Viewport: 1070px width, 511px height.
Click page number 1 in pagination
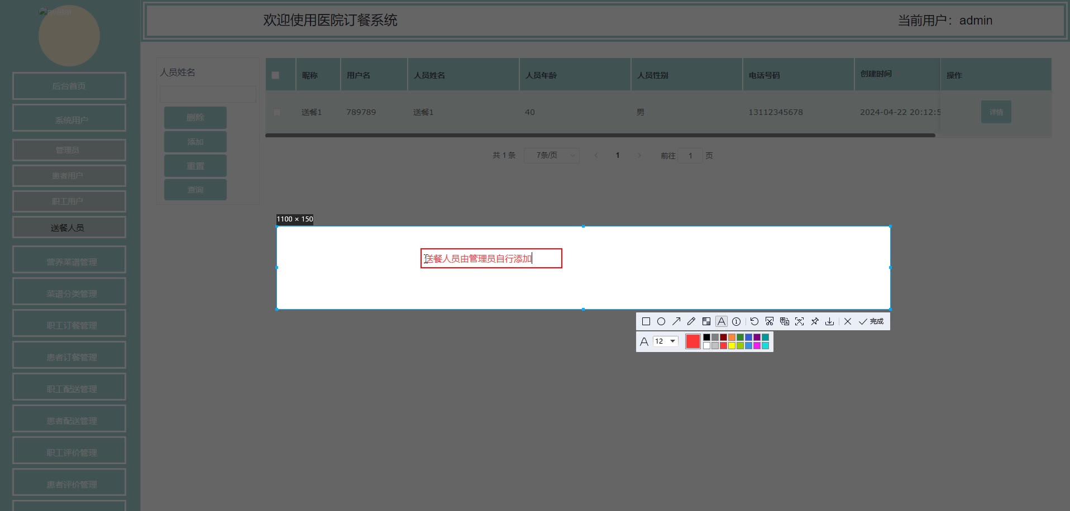click(618, 156)
